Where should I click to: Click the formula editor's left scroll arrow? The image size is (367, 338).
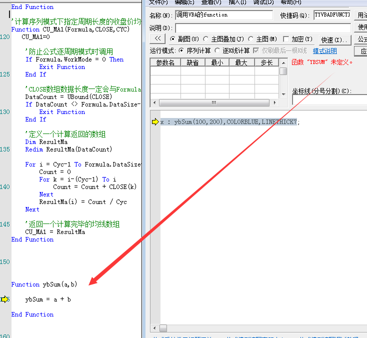154,328
